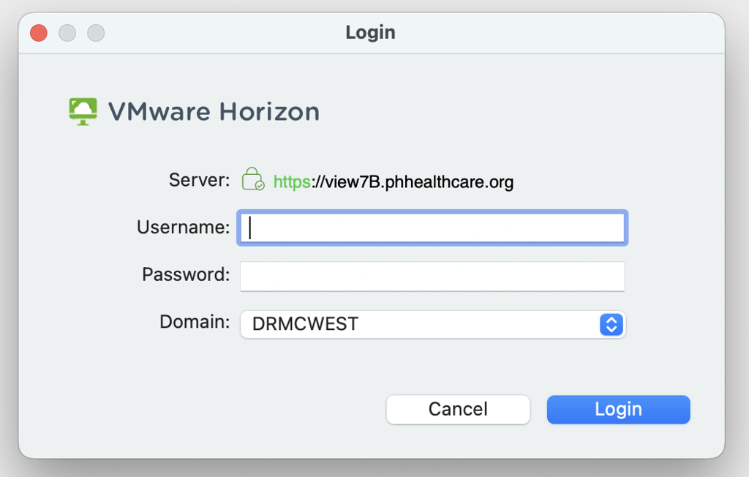Click the VMware Horizon heading text
Image resolution: width=749 pixels, height=477 pixels.
(214, 111)
